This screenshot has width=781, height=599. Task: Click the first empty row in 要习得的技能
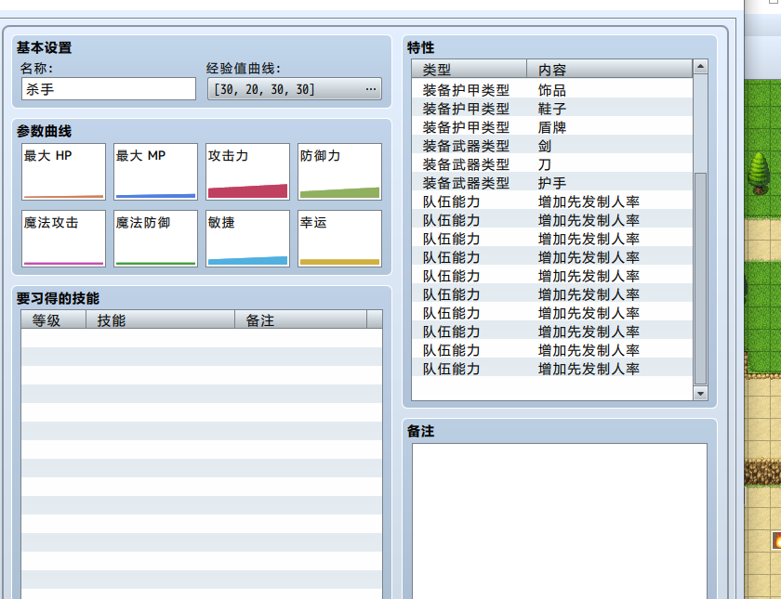click(202, 338)
